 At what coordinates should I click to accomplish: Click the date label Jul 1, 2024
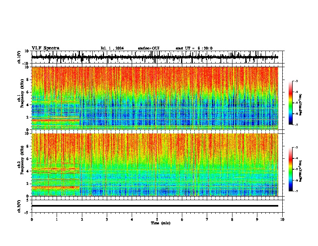click(112, 48)
